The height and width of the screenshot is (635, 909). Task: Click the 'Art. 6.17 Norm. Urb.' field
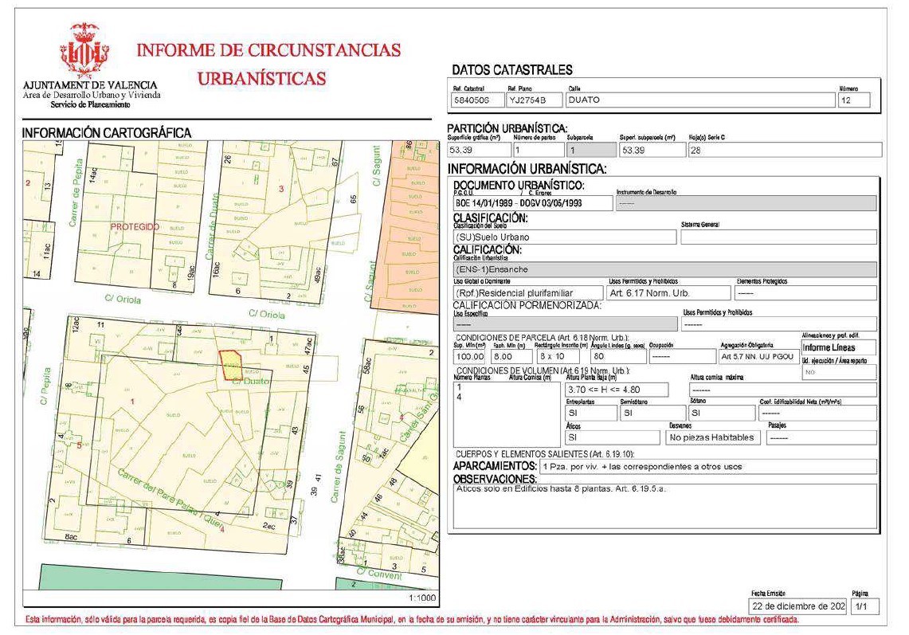669,293
